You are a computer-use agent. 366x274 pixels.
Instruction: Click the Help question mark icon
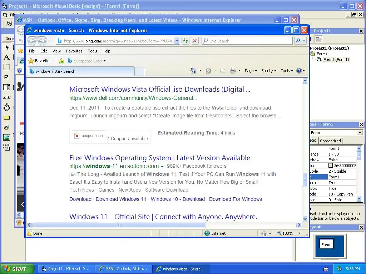tap(299, 71)
